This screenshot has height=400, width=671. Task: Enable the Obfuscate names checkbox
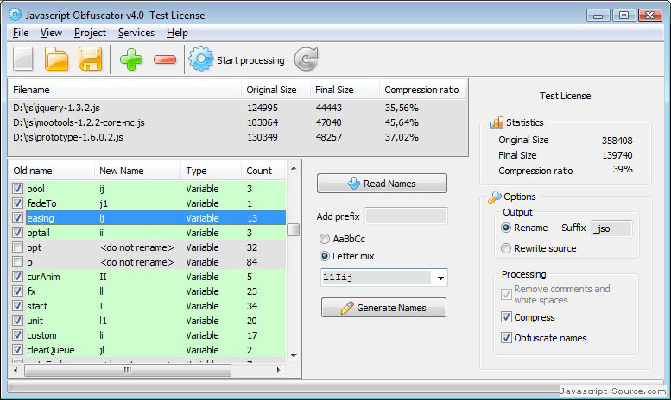pos(506,338)
